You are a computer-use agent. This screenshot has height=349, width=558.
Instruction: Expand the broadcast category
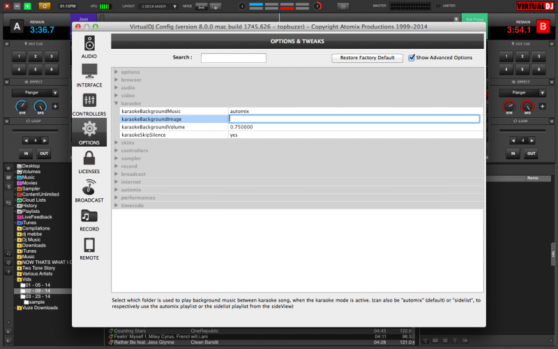116,174
